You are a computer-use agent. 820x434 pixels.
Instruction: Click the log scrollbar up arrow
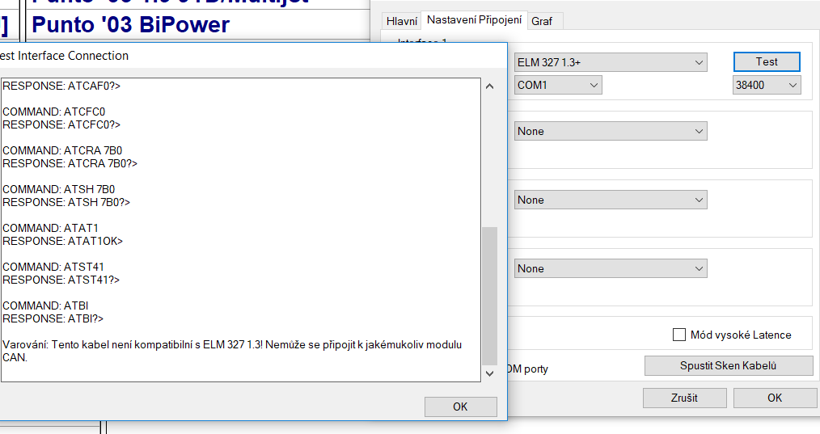[489, 86]
